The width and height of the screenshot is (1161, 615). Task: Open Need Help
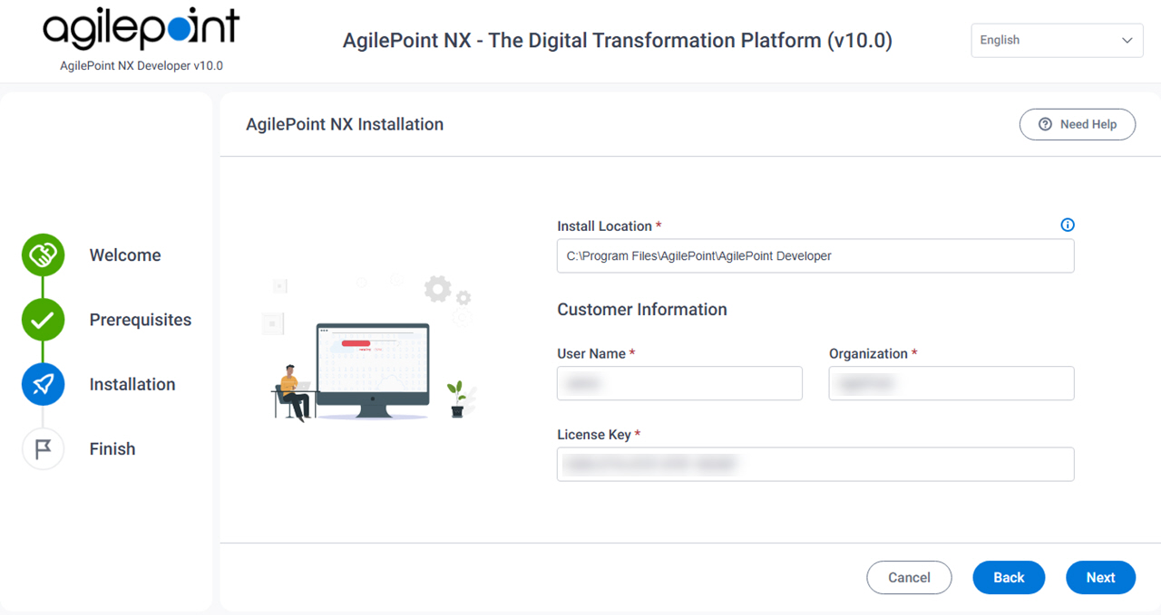(x=1078, y=124)
